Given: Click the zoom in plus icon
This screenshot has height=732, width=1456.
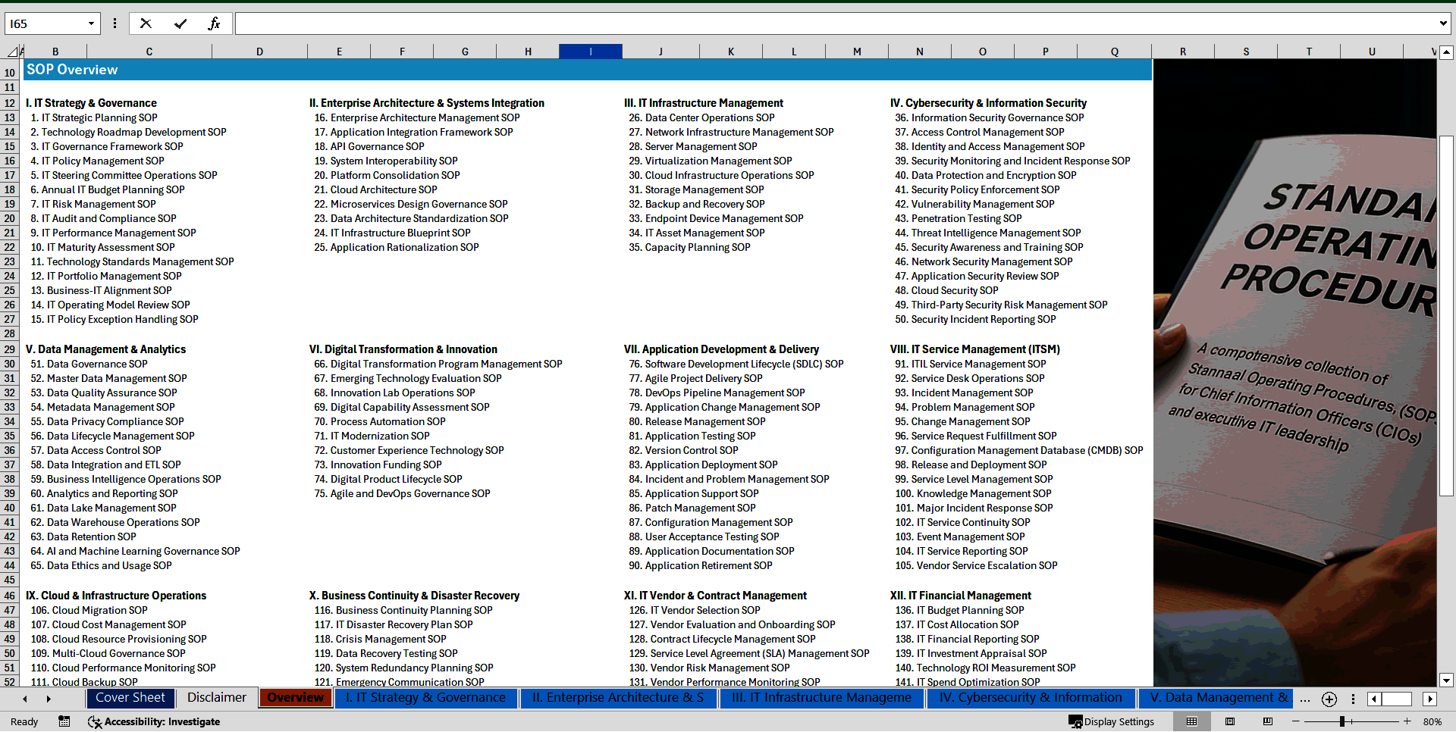Looking at the screenshot, I should [x=1407, y=721].
